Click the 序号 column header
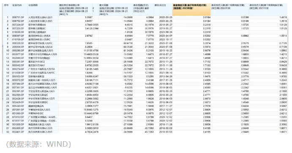Viewport: 292px width, 153px height. (6, 5)
